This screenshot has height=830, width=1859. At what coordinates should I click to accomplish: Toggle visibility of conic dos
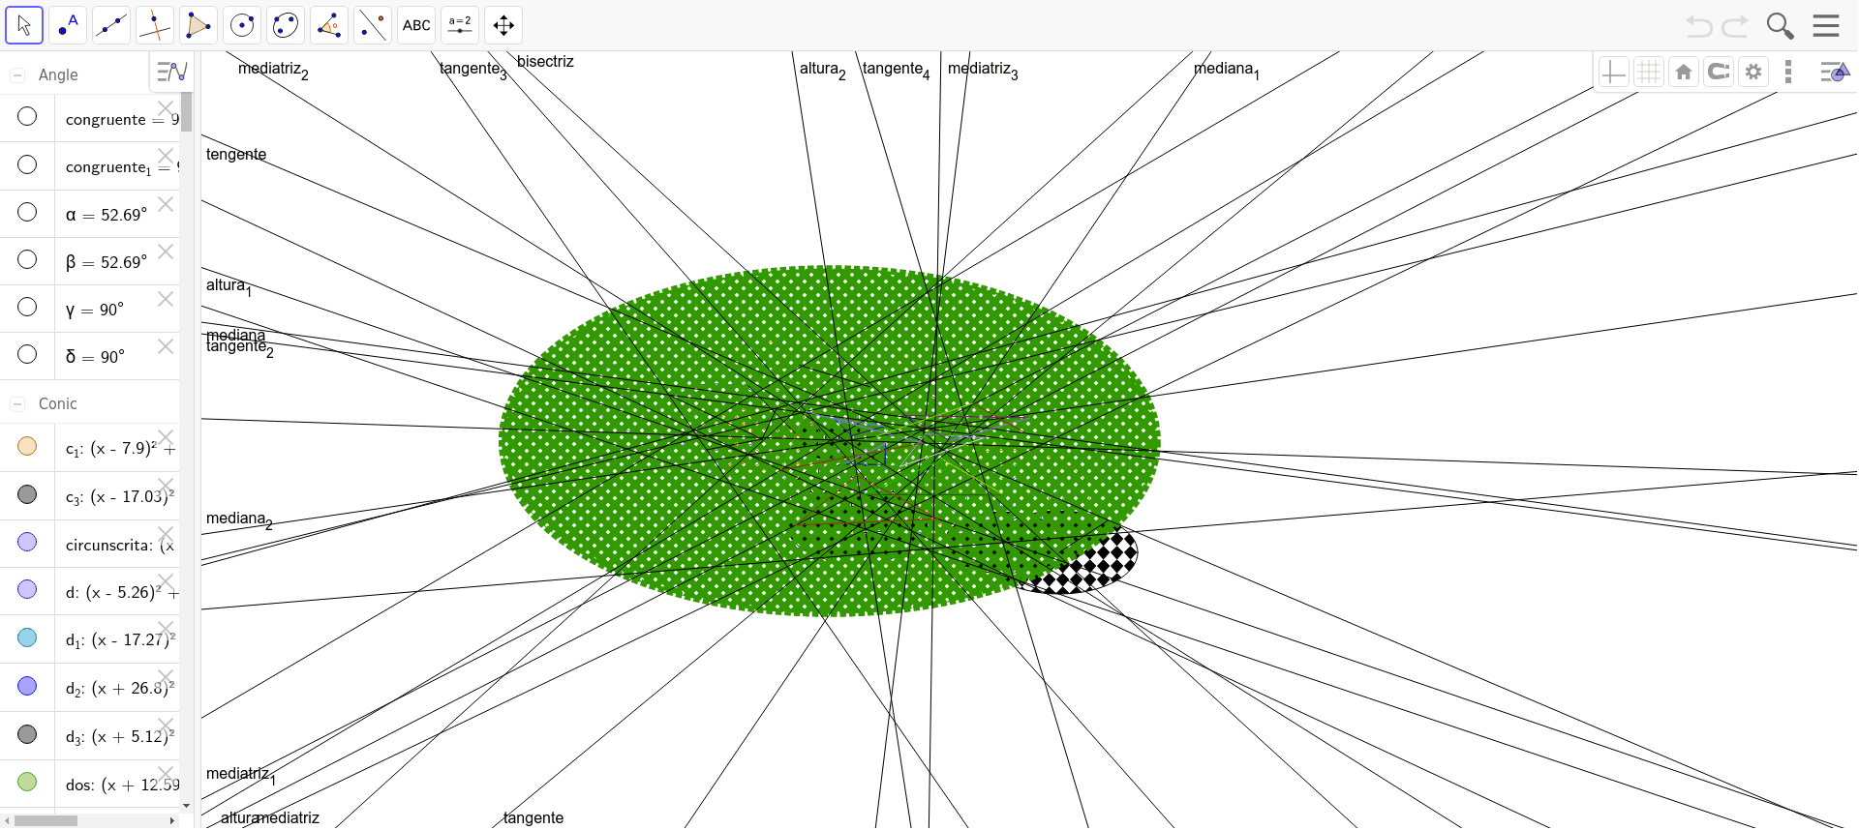pos(27,782)
